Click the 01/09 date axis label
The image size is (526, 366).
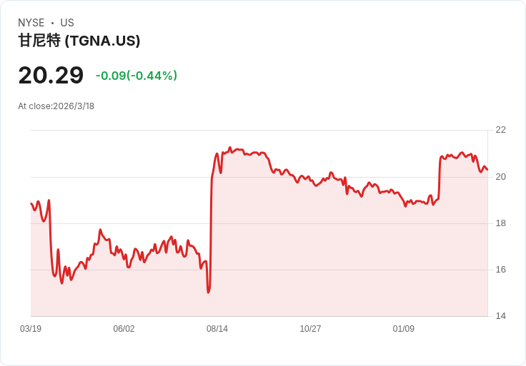pyautogui.click(x=404, y=329)
